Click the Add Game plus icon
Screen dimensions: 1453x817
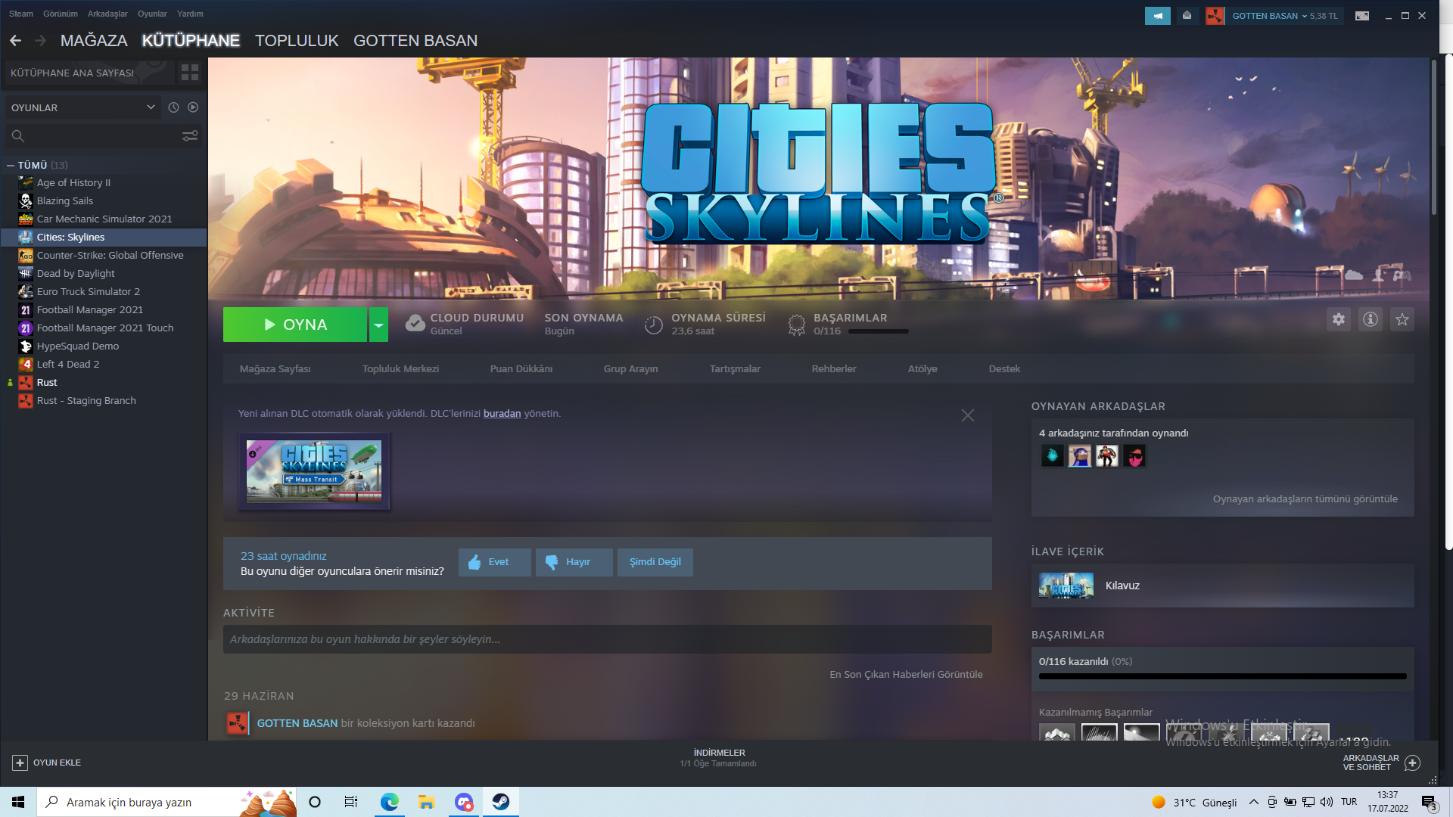coord(20,763)
